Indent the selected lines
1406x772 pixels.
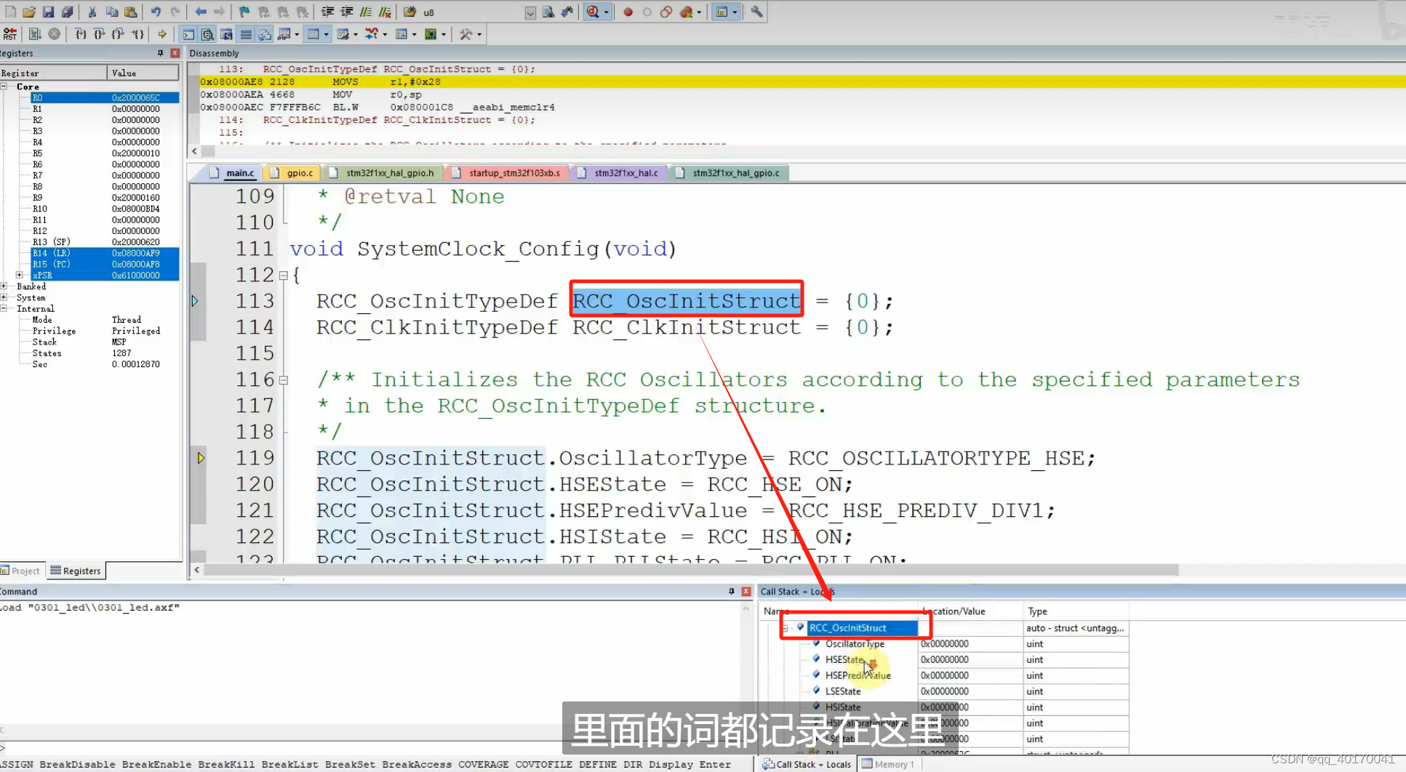[x=328, y=12]
